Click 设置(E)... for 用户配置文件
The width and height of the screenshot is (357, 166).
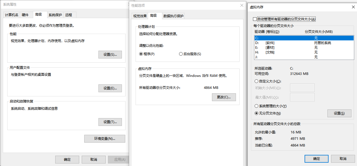110,88
